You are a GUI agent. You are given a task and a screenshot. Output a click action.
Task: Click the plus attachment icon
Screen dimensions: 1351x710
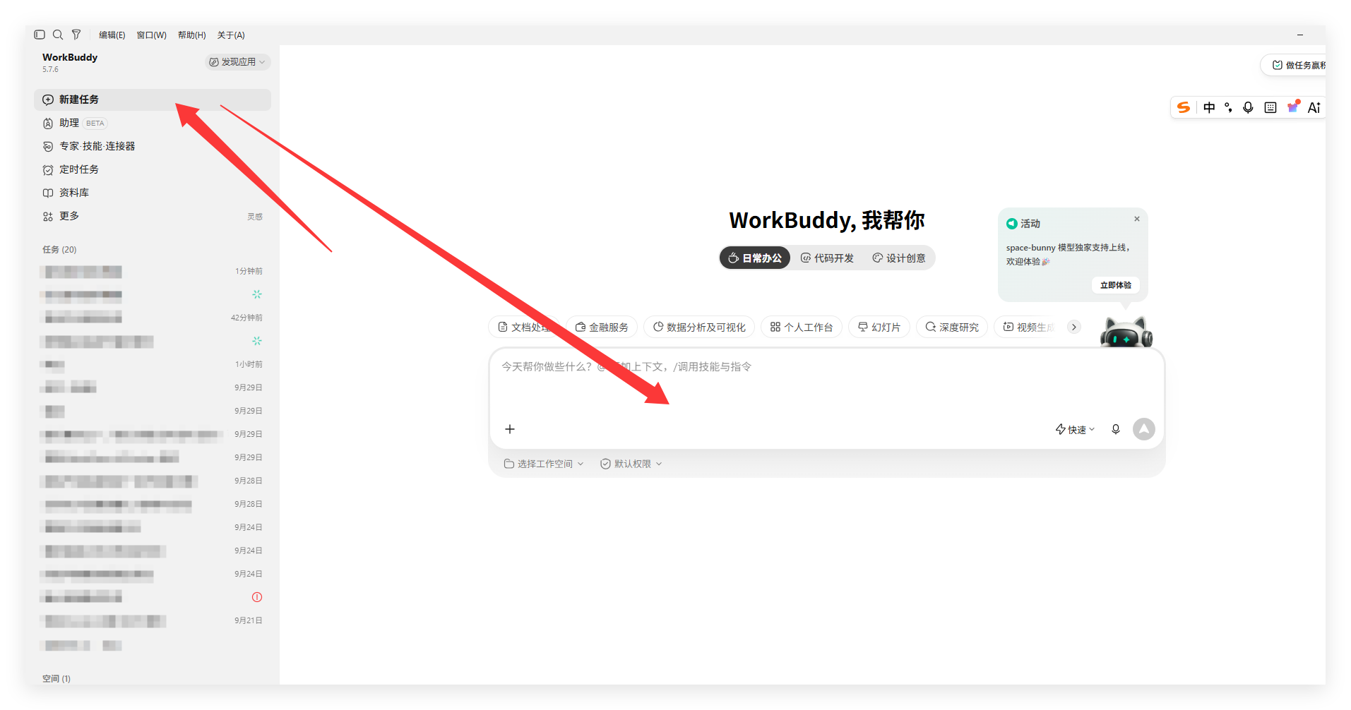coord(510,429)
